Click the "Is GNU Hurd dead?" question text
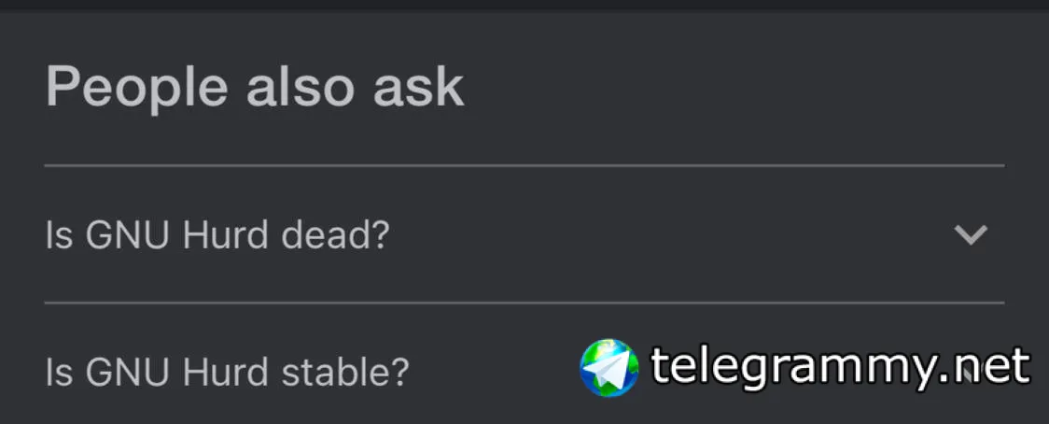The image size is (1049, 424). 217,235
